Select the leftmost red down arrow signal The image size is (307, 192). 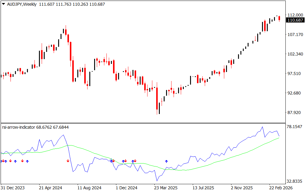point(3,161)
